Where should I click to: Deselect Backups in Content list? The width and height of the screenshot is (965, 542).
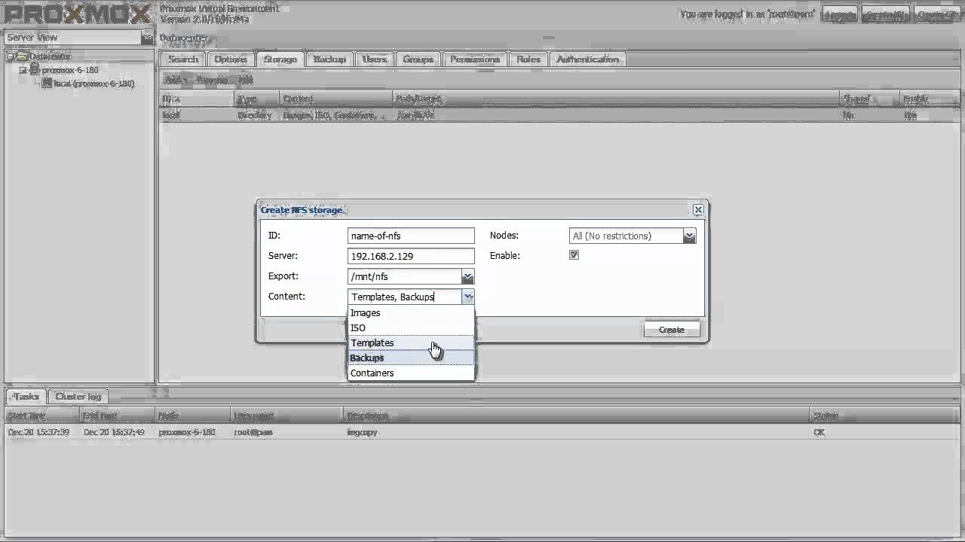click(x=411, y=358)
